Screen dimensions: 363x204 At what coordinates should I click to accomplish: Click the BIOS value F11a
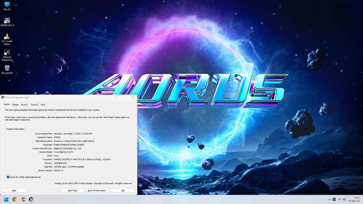coord(56,156)
